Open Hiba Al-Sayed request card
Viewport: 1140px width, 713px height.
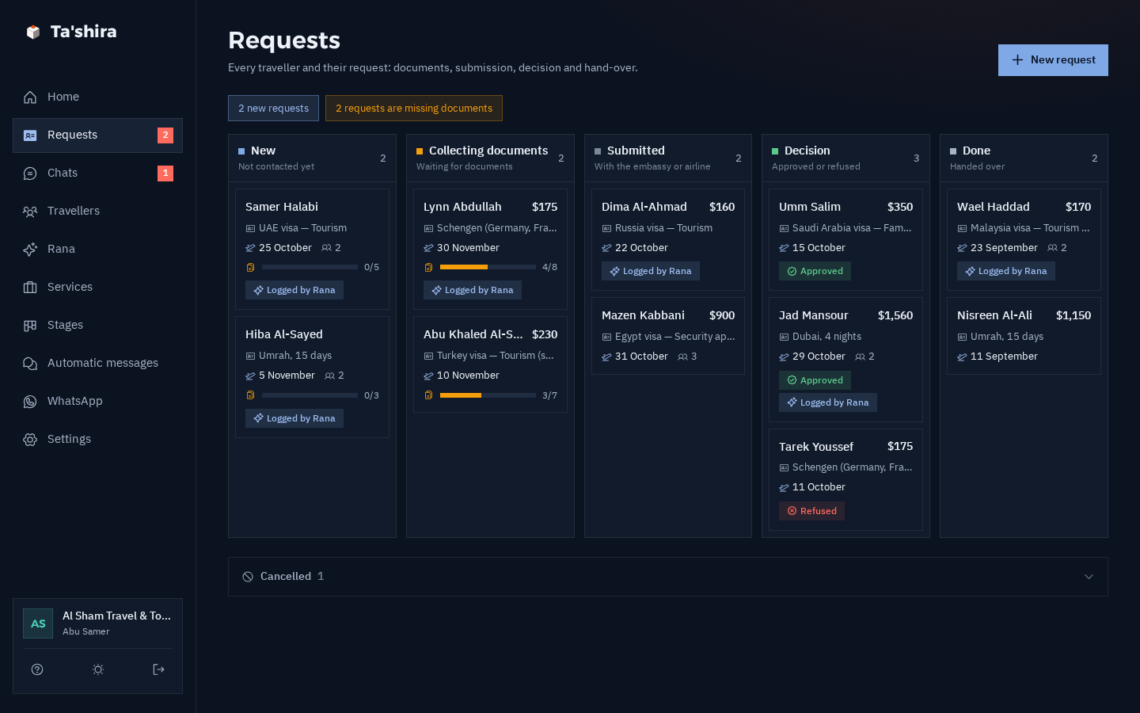click(312, 377)
